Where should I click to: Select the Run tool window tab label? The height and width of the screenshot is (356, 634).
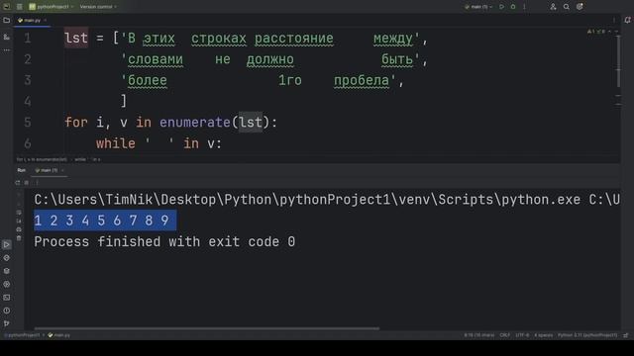pyautogui.click(x=22, y=170)
